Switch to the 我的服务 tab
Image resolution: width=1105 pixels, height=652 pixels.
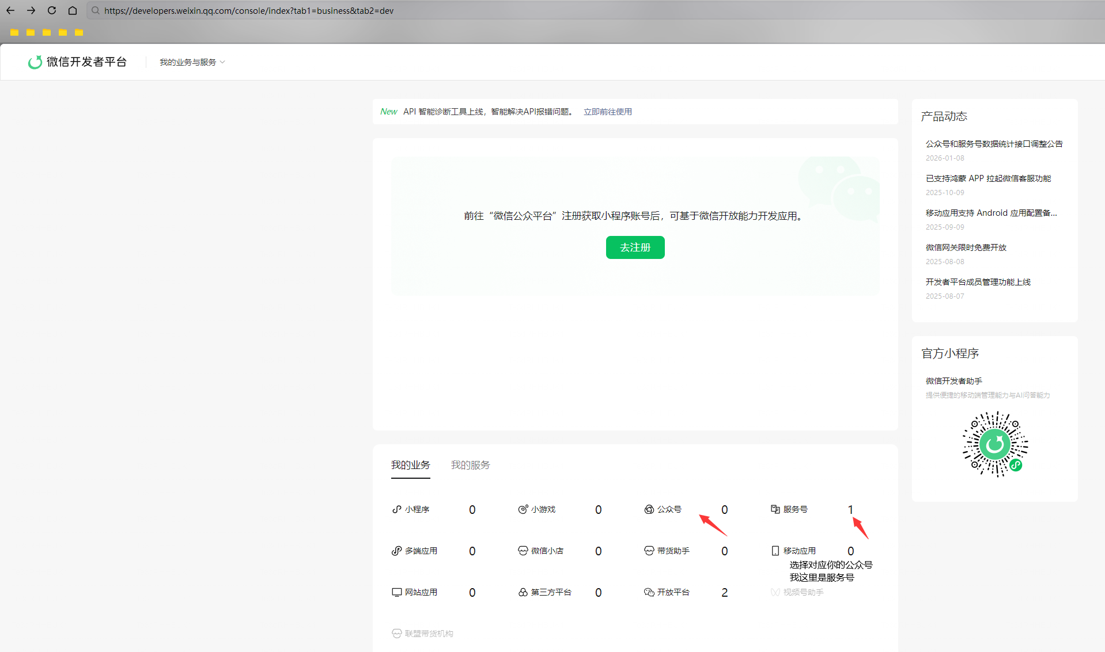coord(470,465)
